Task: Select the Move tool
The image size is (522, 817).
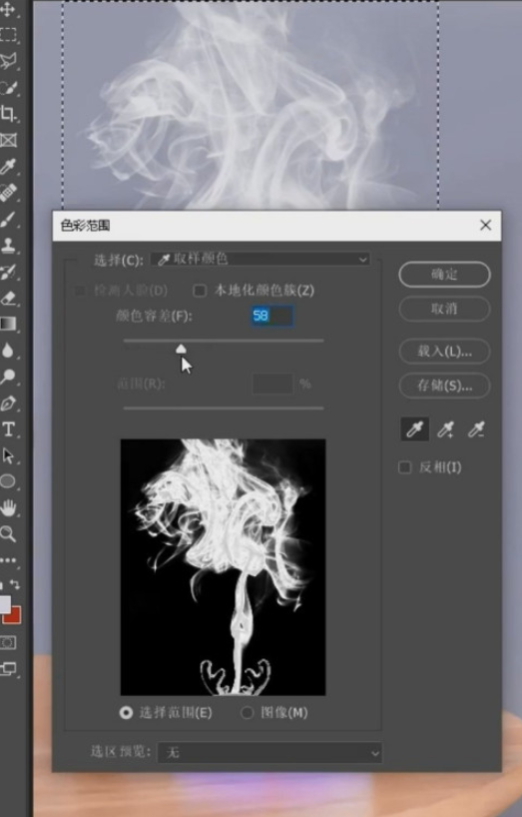Action: point(7,9)
